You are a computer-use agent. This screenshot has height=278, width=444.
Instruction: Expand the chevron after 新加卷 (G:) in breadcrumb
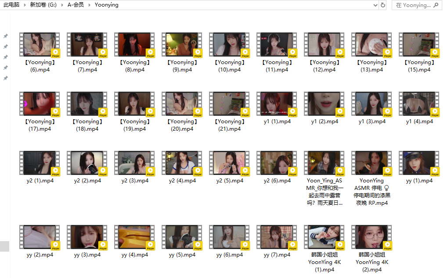pyautogui.click(x=62, y=5)
